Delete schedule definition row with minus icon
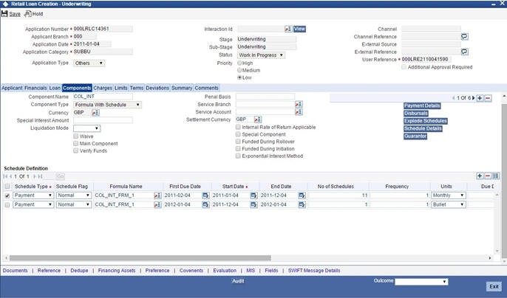Image resolution: width=507 pixels, height=298 pixels. pyautogui.click(x=488, y=176)
